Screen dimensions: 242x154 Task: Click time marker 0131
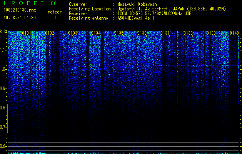click(27, 33)
